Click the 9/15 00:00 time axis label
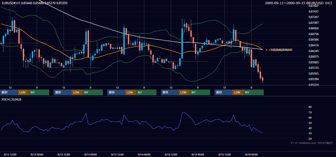 (x=198, y=155)
